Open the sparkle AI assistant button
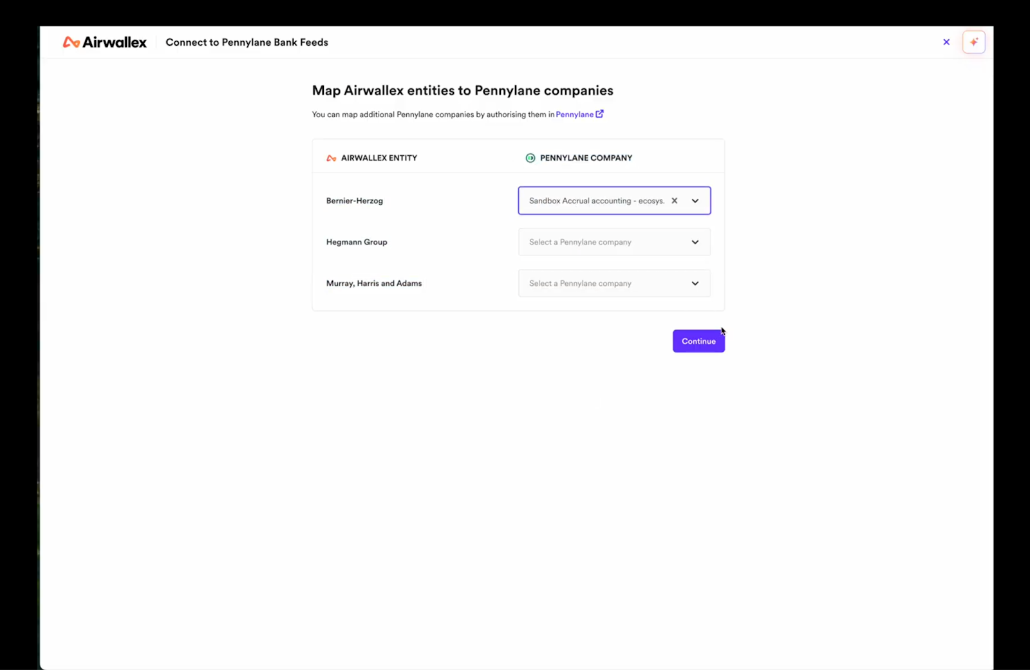The height and width of the screenshot is (670, 1030). tap(973, 42)
